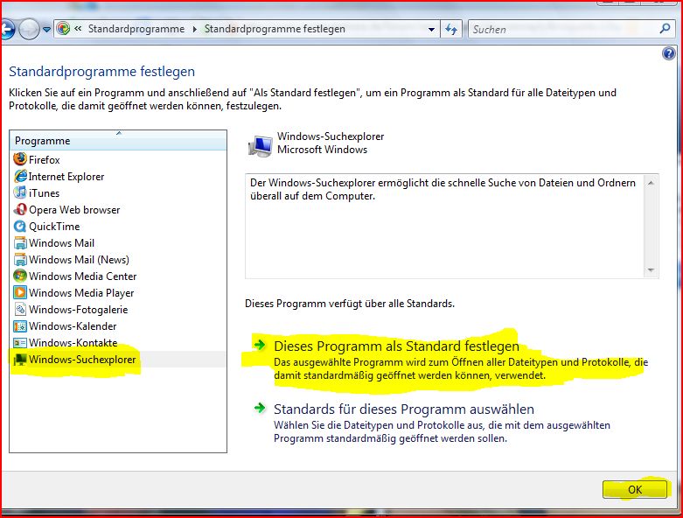Click the large Windows-Suchexplorer computer icon

tap(261, 145)
